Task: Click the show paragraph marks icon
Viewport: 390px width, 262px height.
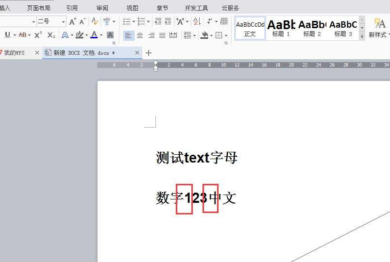Action: click(x=209, y=21)
